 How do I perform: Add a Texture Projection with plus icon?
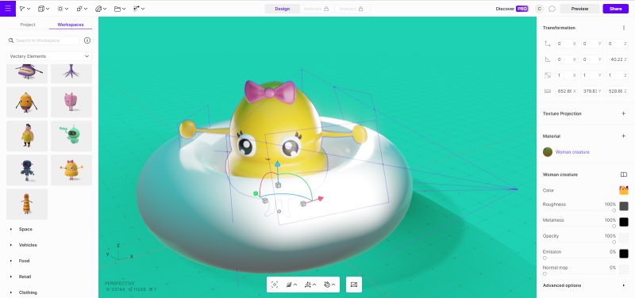click(624, 113)
